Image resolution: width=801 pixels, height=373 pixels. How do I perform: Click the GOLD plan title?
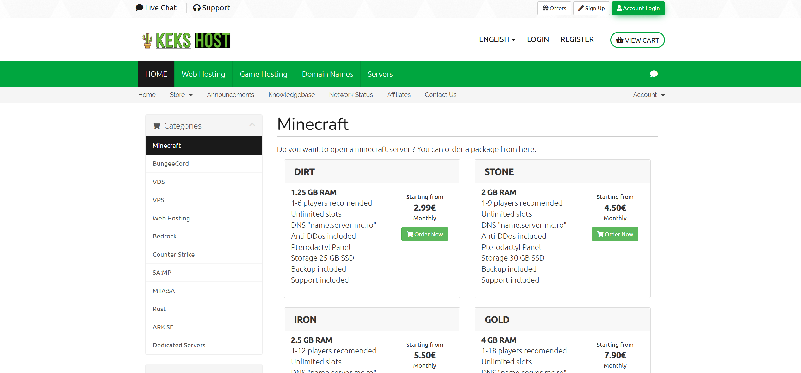point(497,320)
